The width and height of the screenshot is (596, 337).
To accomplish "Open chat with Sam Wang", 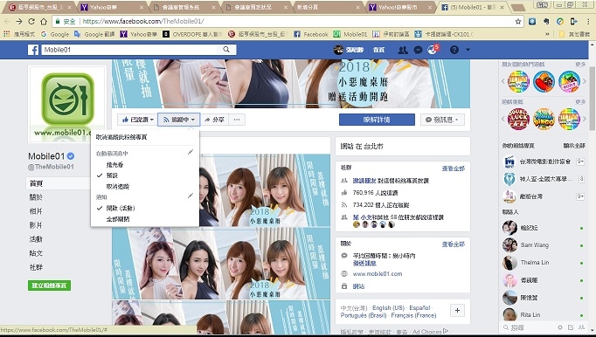I will click(535, 245).
